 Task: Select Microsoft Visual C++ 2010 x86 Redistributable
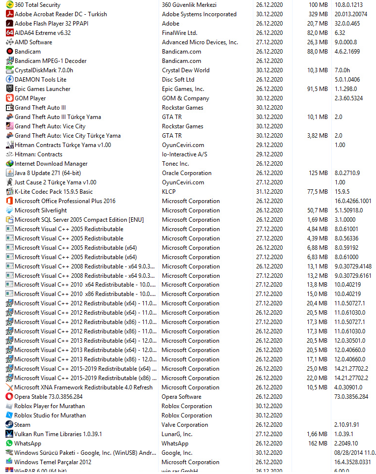[x=85, y=295]
